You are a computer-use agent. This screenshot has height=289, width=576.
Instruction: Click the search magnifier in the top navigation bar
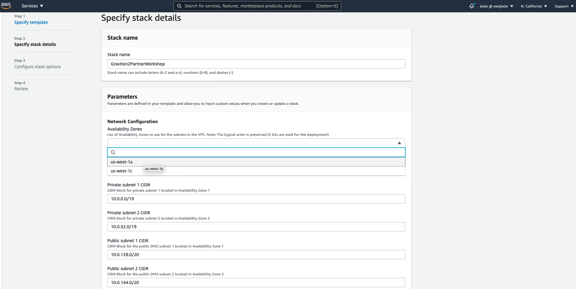click(x=179, y=6)
